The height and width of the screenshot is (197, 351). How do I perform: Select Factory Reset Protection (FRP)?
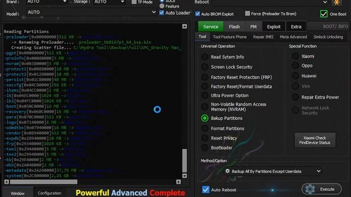205,77
